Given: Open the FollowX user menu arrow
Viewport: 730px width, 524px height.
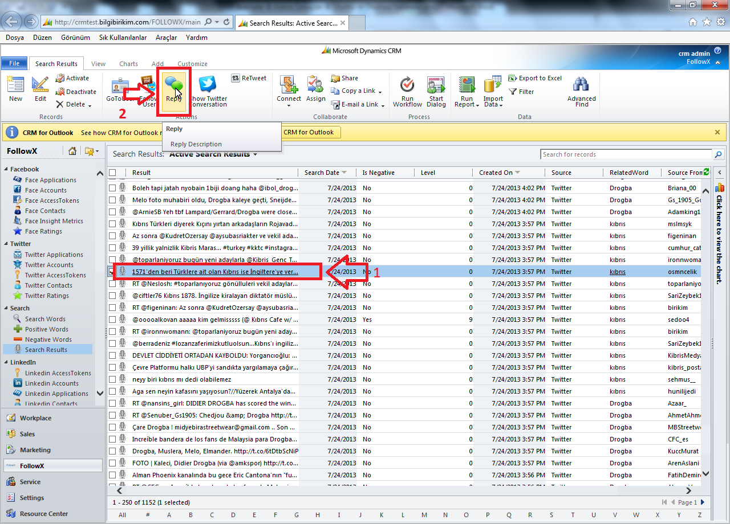Looking at the screenshot, I should point(717,62).
